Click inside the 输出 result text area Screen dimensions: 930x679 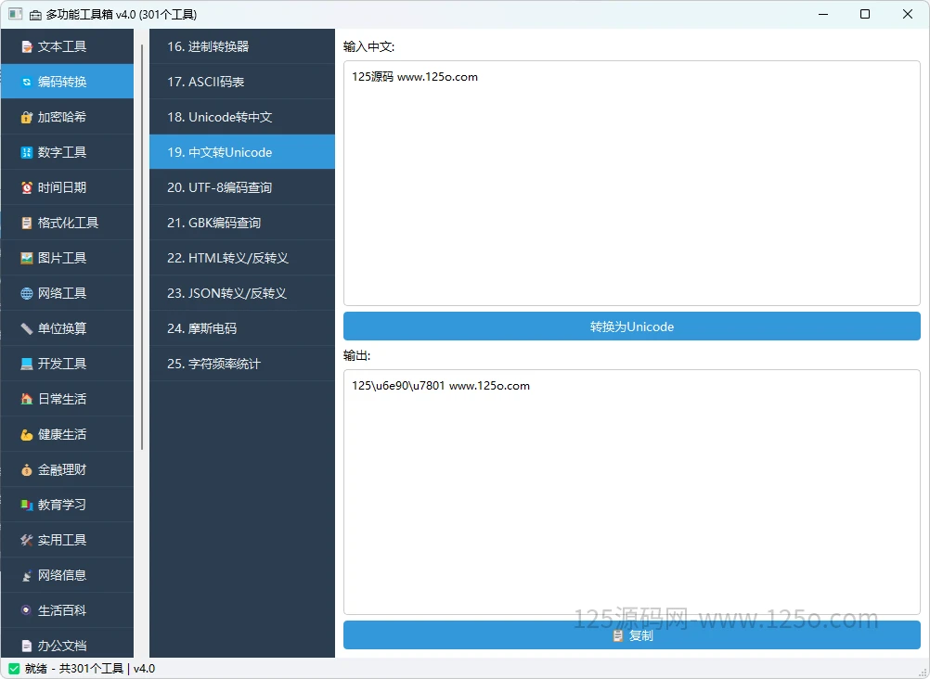(632, 493)
